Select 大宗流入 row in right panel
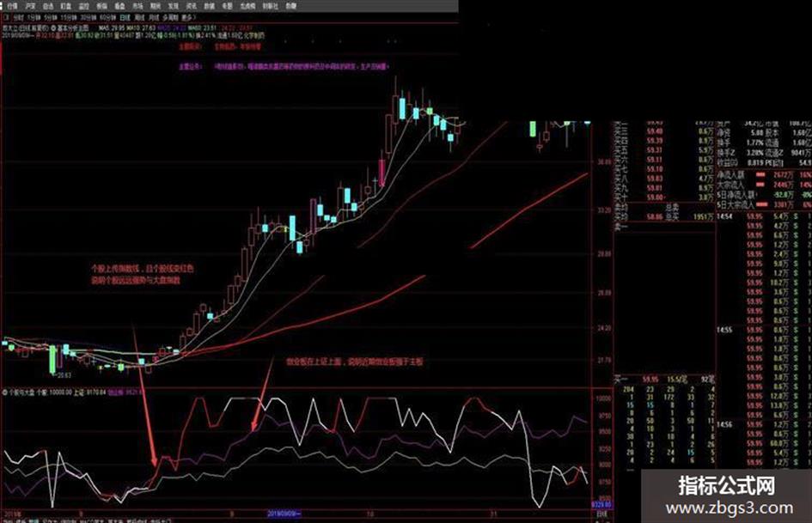The image size is (812, 523). pos(765,185)
